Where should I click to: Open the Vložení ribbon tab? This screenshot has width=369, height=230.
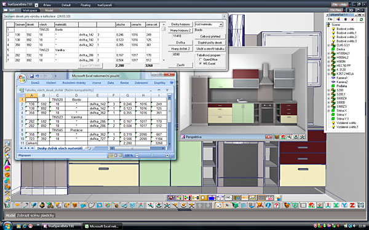tap(51, 83)
